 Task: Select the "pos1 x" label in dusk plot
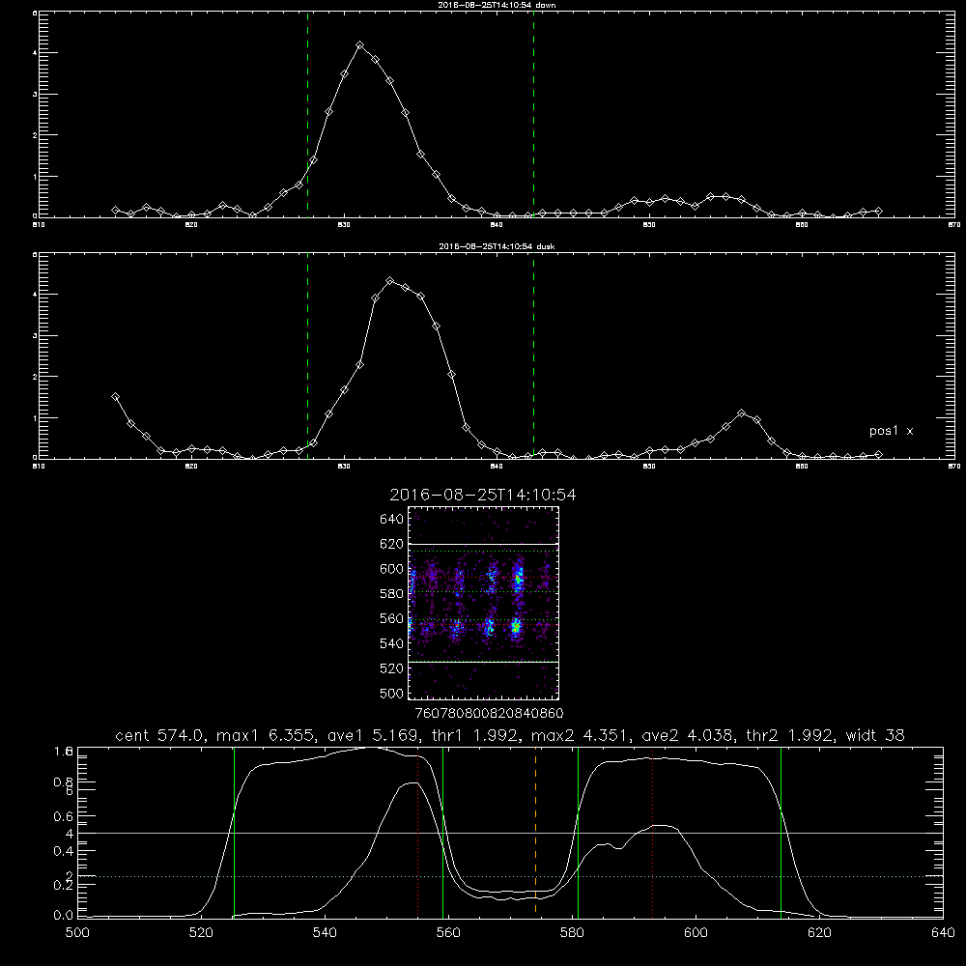pos(891,431)
